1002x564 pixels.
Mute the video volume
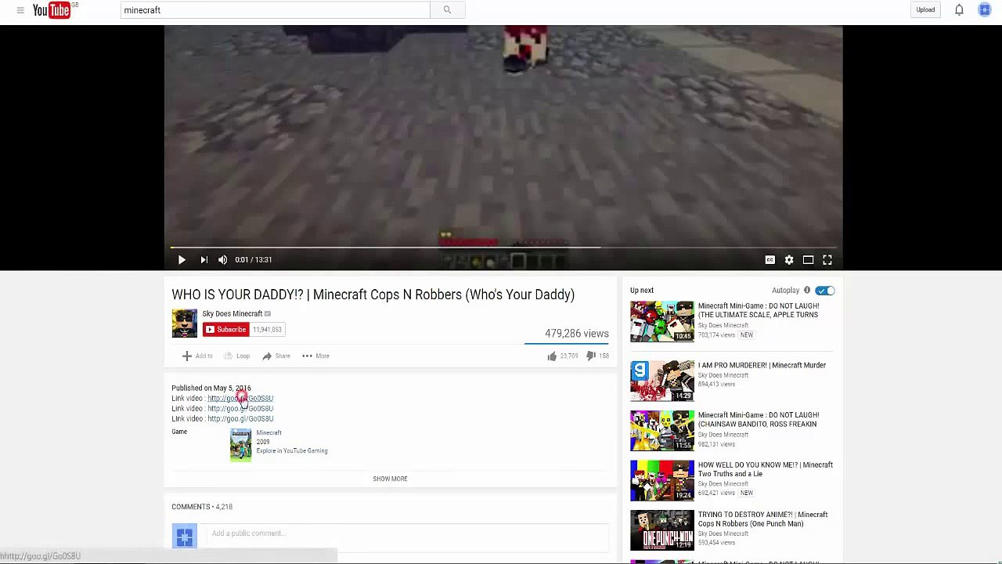[x=223, y=260]
